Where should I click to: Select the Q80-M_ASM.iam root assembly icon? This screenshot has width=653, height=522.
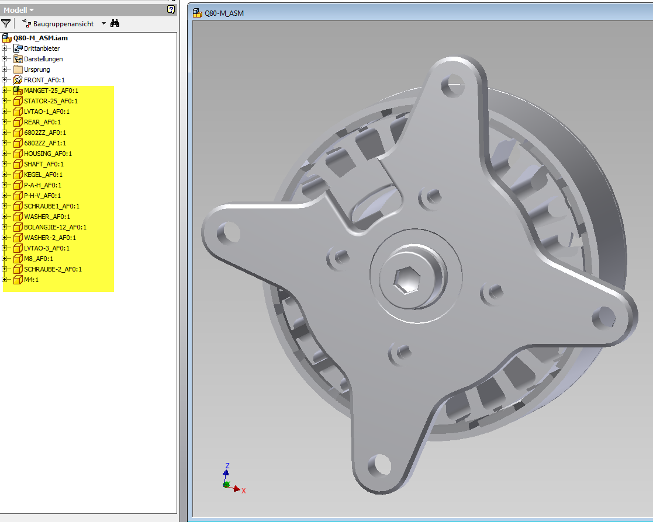tap(6, 38)
